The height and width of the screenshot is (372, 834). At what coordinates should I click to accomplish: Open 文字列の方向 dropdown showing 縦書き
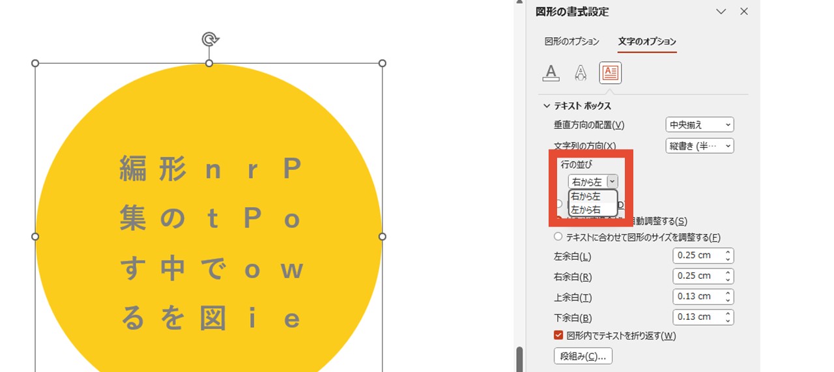pos(700,146)
